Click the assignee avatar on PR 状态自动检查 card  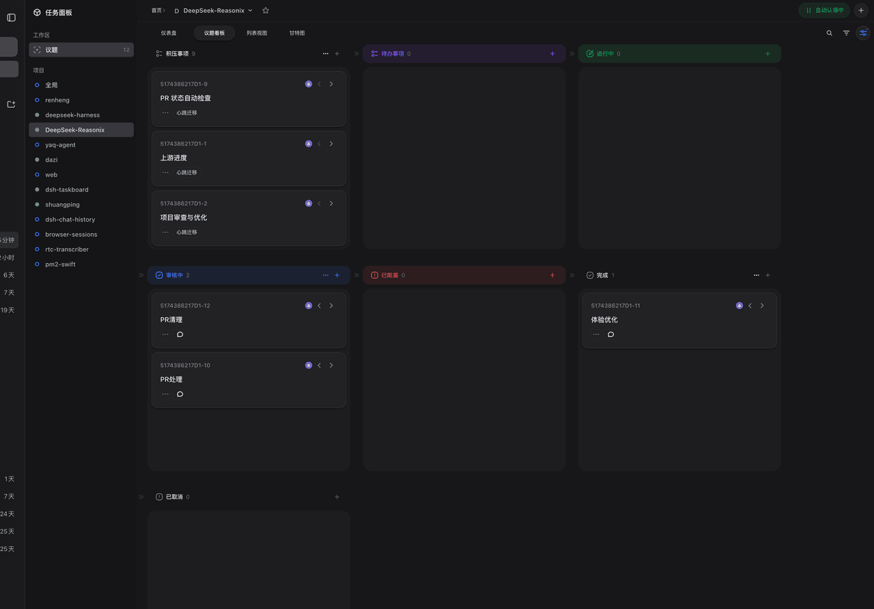(309, 85)
